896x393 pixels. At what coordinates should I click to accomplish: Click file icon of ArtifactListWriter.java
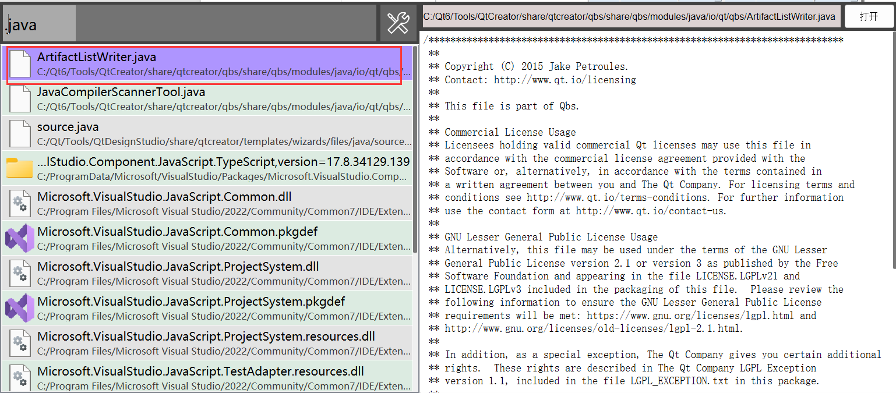click(x=20, y=64)
